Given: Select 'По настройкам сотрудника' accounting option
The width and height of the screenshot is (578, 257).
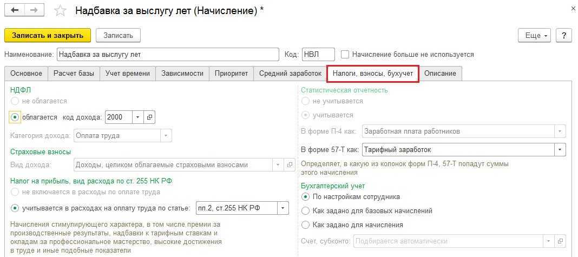Looking at the screenshot, I should point(306,196).
